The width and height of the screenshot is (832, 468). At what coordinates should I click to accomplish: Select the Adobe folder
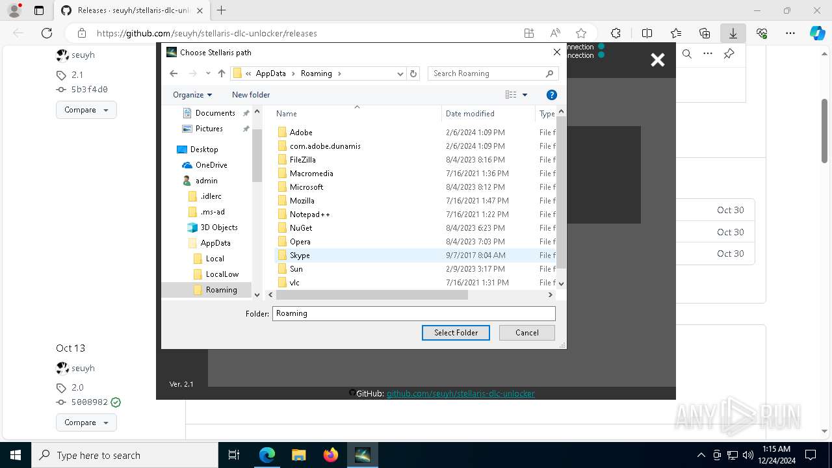click(x=301, y=132)
